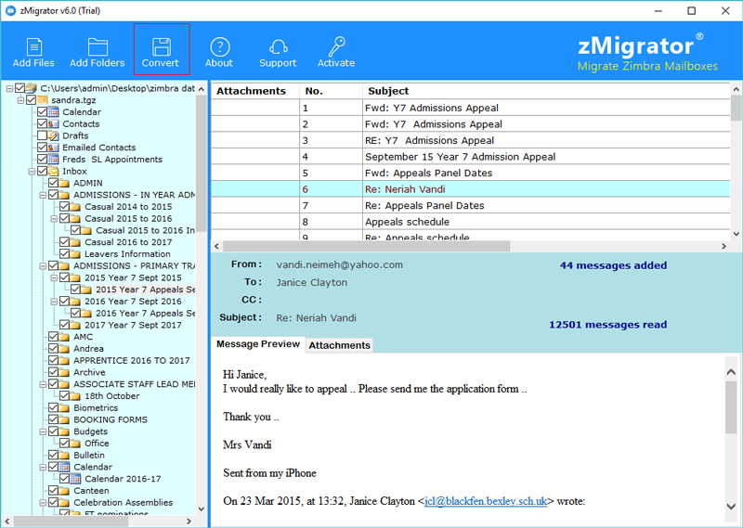Image resolution: width=743 pixels, height=528 pixels.
Task: Collapse the ADMISSIONS - PRIMARY TRA node
Action: [x=43, y=266]
